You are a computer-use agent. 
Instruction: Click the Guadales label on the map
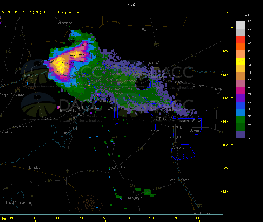pos(156,63)
